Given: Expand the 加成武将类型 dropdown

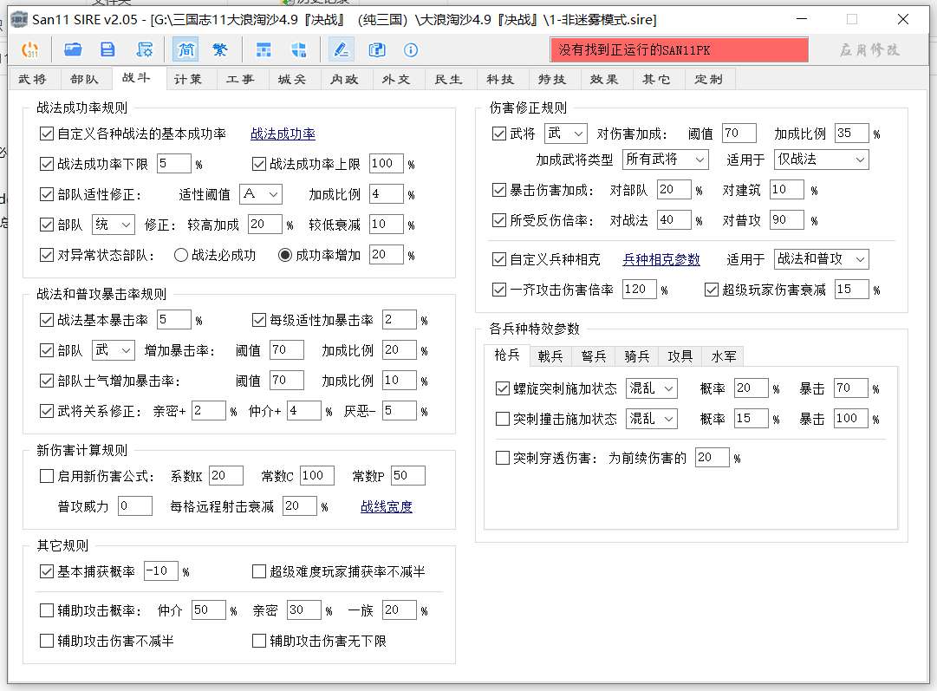Looking at the screenshot, I should click(665, 159).
